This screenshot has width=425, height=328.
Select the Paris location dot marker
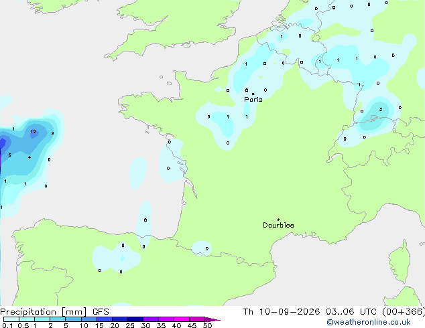tap(253, 94)
